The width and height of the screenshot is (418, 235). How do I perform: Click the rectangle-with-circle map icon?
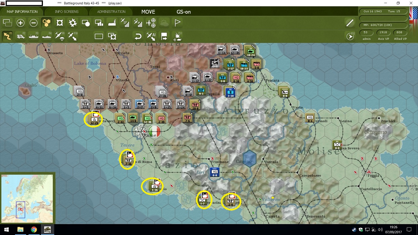[x=86, y=23]
